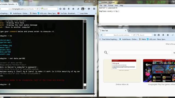Open bookmarks list in New Tab browser window

159,35
